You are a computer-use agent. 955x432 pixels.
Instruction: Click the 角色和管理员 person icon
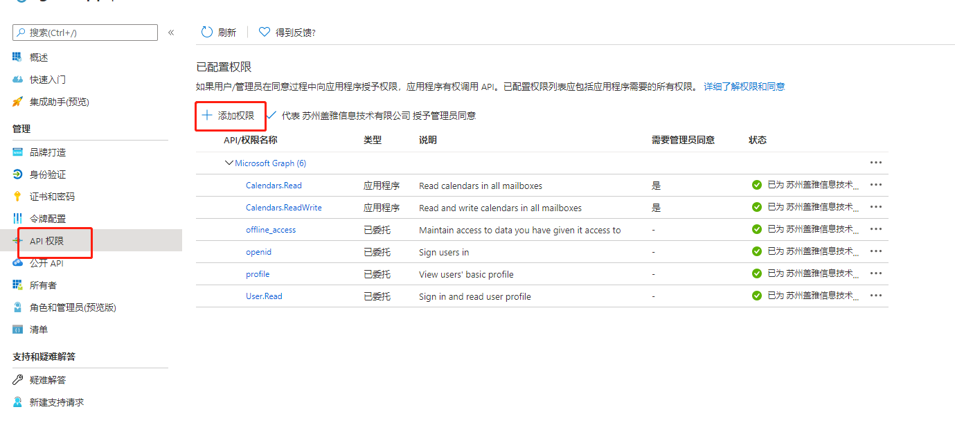point(17,307)
